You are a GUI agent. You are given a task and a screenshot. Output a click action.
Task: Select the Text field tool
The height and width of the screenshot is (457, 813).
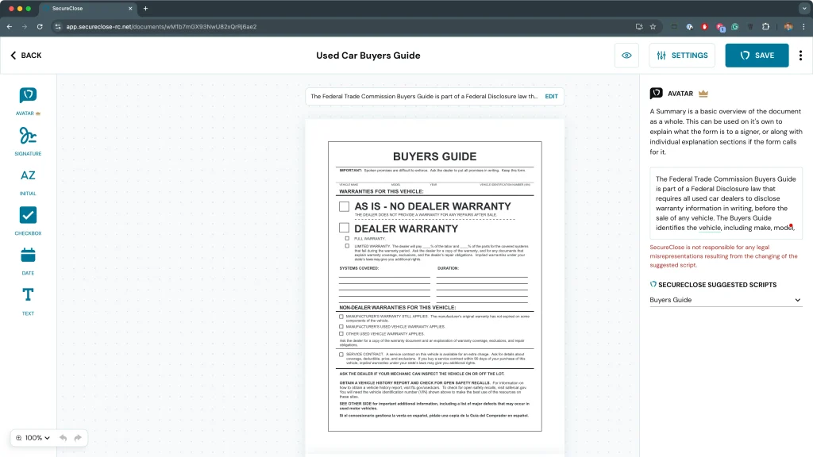(28, 295)
